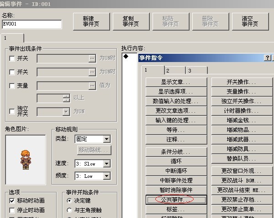Enable the 变量 condition checkbox
The image size is (274, 218).
[x=12, y=86]
